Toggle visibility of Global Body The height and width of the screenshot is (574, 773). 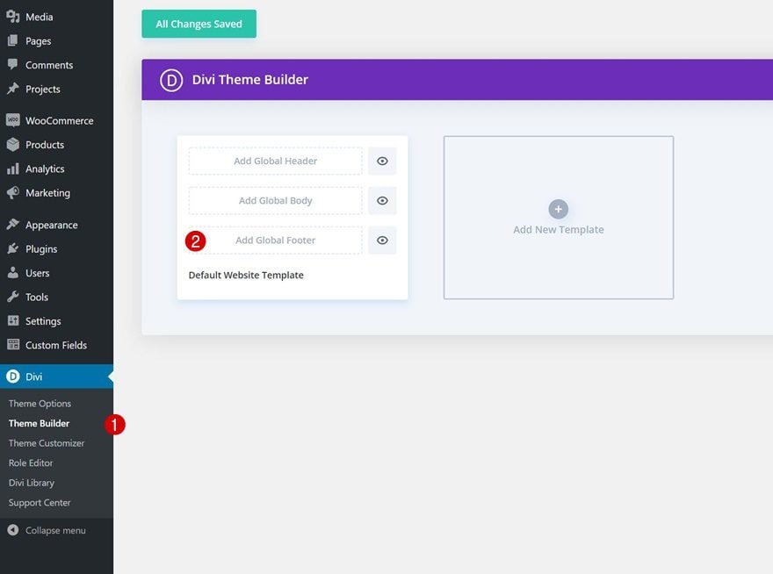[382, 200]
